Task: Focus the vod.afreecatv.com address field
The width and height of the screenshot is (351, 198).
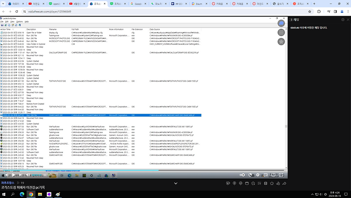Action: (x=166, y=11)
